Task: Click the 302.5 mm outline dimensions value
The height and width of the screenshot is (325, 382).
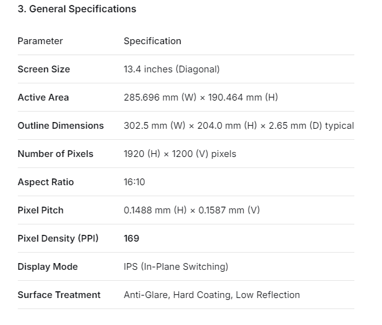Action: (238, 126)
